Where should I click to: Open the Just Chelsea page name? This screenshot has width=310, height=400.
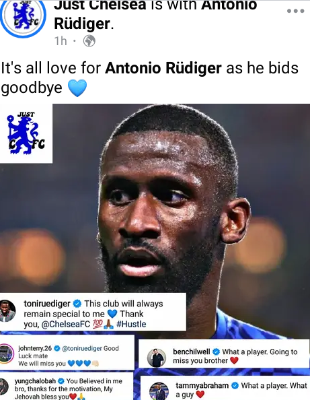click(100, 5)
